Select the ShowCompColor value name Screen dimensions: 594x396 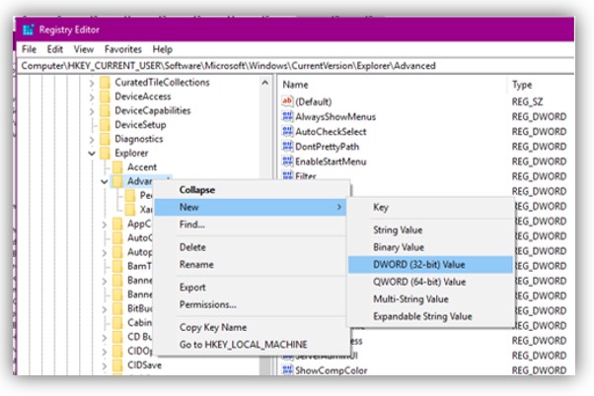tap(332, 370)
